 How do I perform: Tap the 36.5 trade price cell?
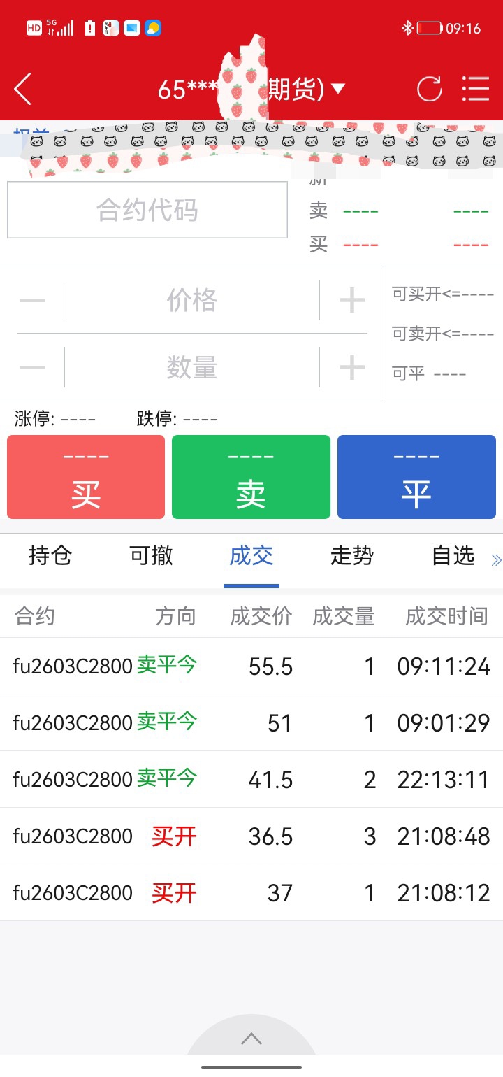point(270,836)
